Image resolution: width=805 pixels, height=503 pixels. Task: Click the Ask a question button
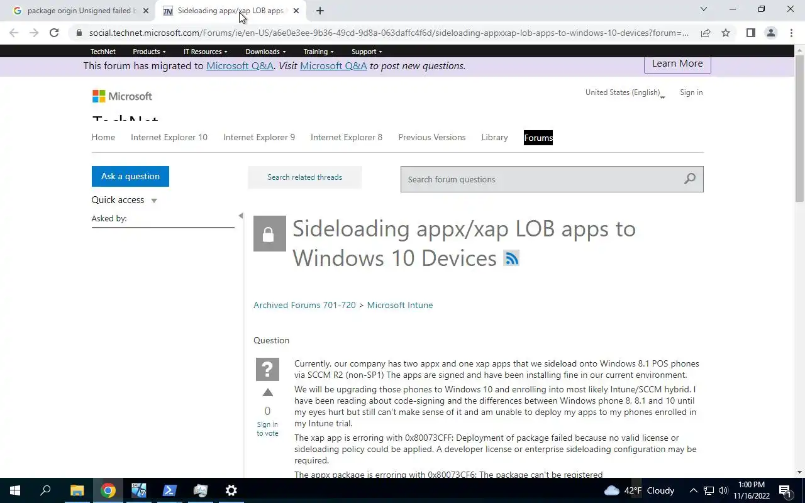point(130,176)
